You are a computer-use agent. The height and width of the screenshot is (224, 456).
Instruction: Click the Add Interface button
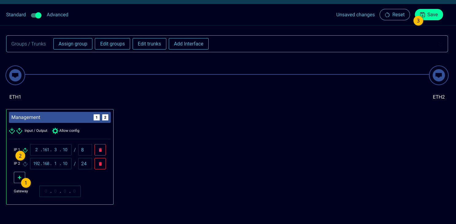tap(188, 44)
